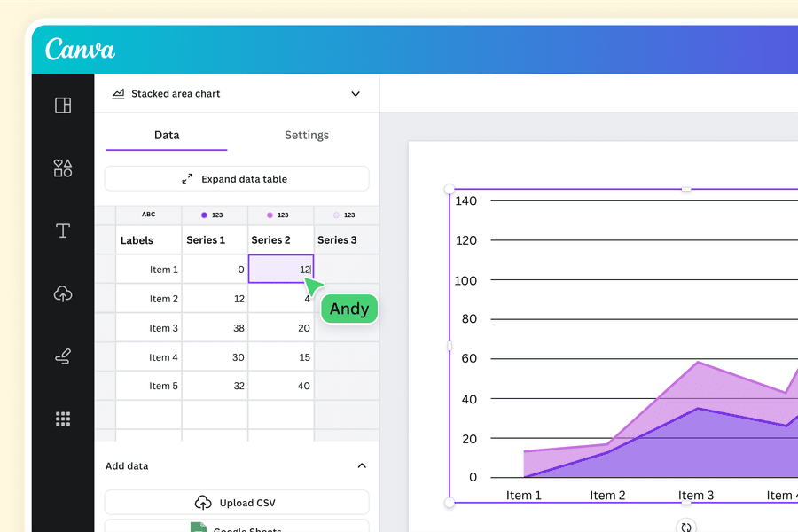
Task: Switch to the Data tab
Action: 167,135
